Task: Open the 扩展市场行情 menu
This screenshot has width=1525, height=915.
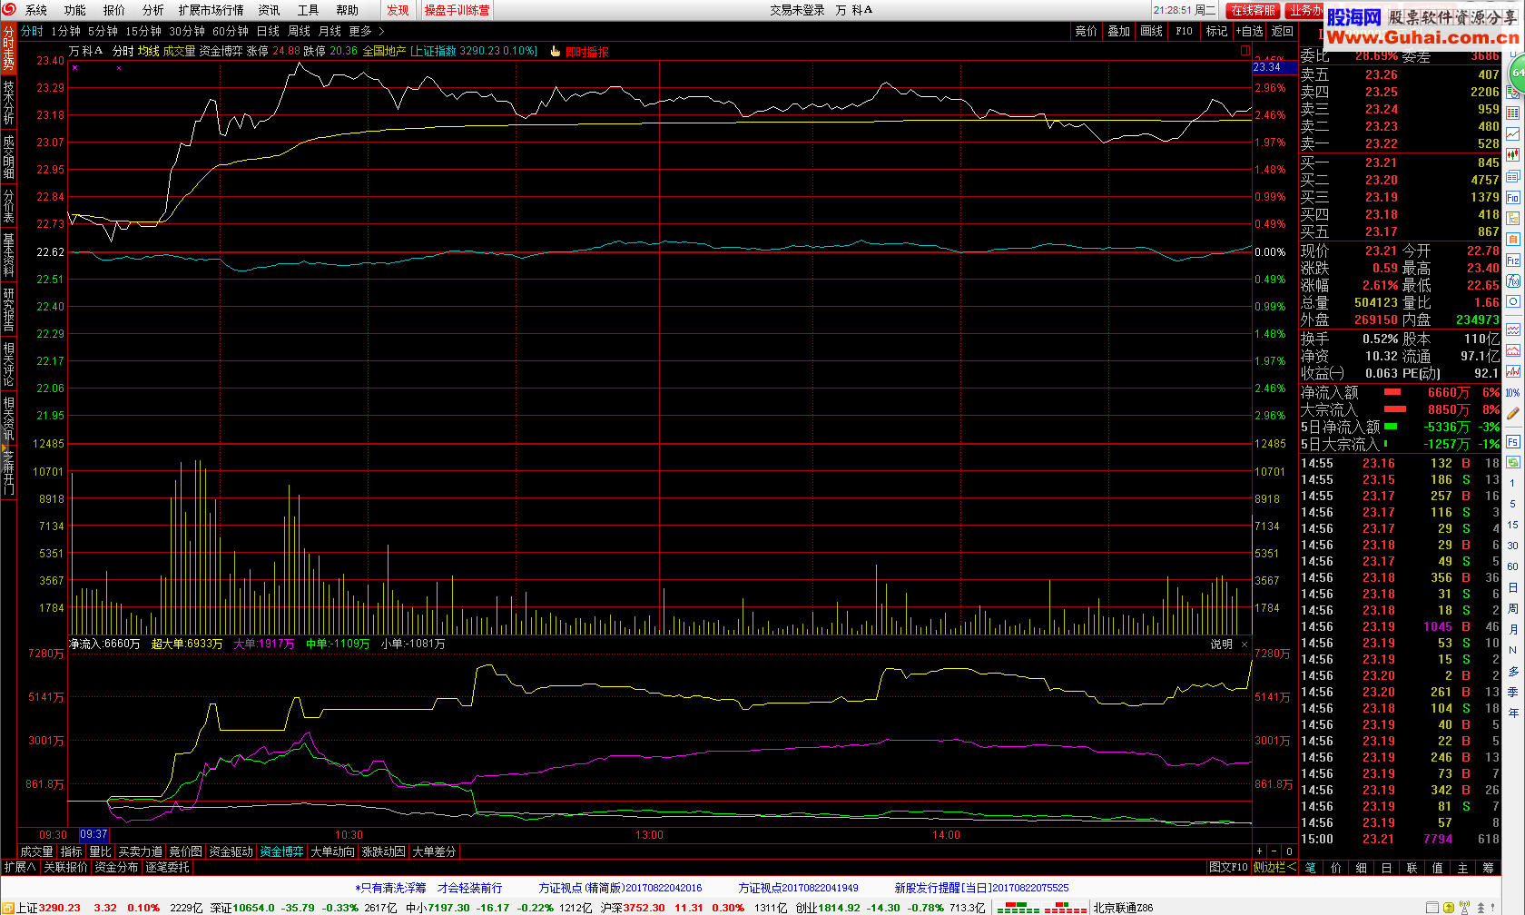Action: [212, 10]
